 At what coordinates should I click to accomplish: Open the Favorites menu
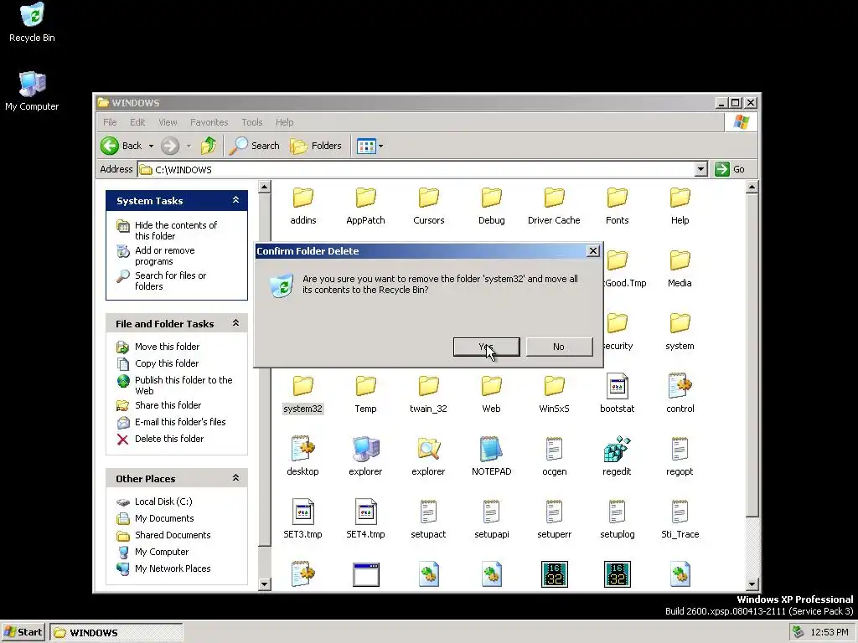209,122
